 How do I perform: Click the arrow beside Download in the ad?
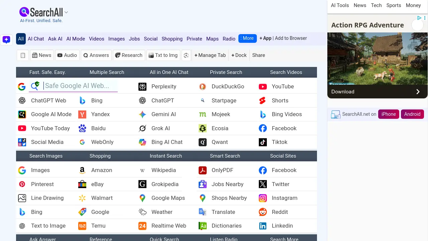click(x=418, y=92)
